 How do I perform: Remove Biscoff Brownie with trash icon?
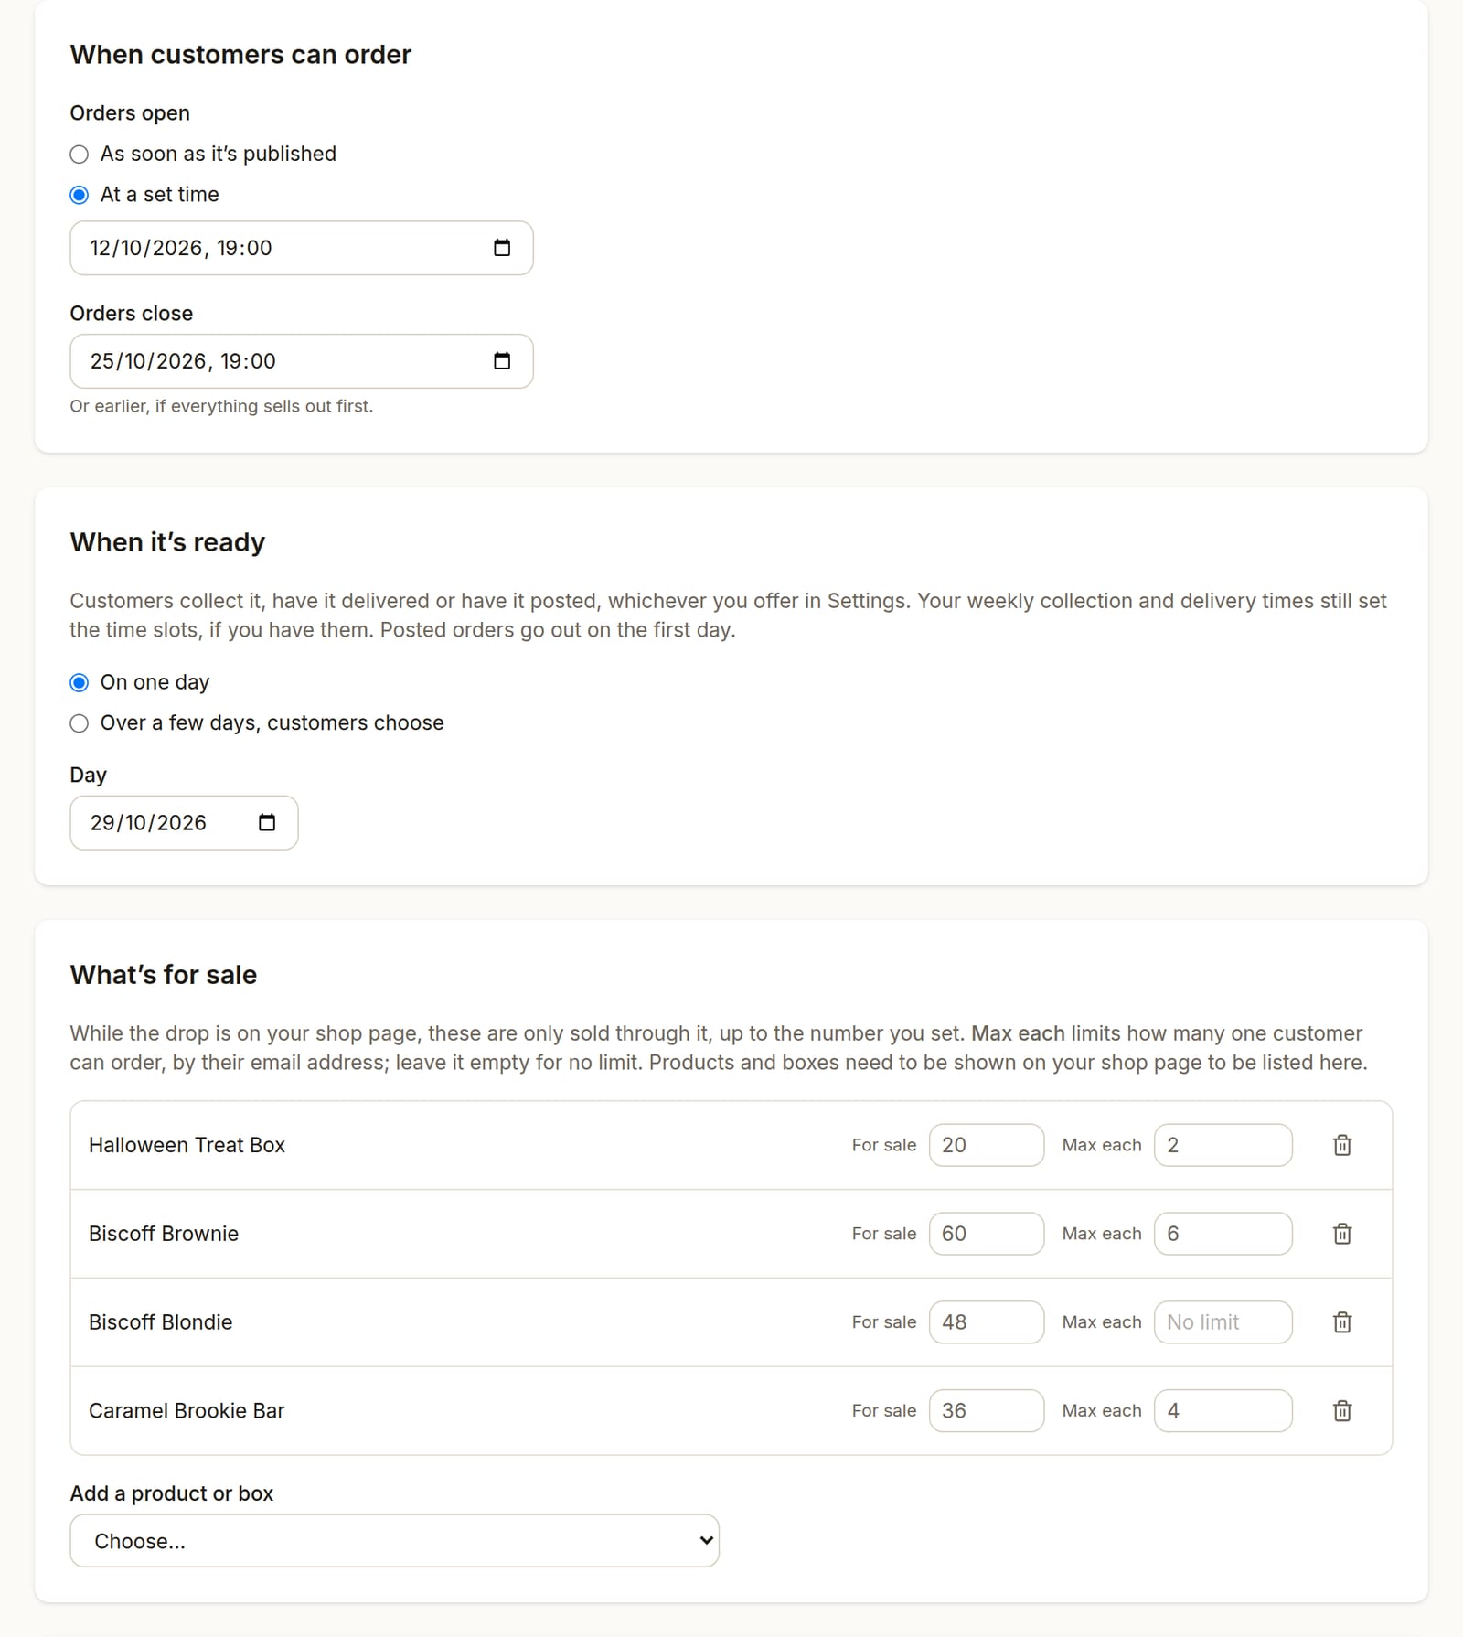click(1342, 1234)
